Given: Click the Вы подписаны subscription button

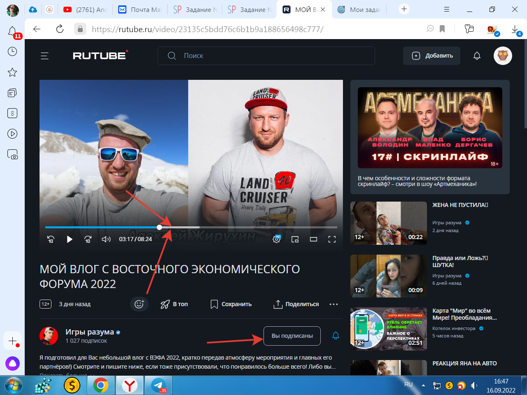Looking at the screenshot, I should 292,336.
